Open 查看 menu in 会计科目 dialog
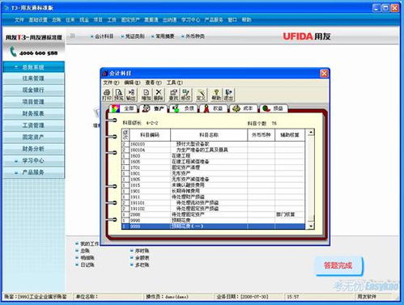 point(154,83)
